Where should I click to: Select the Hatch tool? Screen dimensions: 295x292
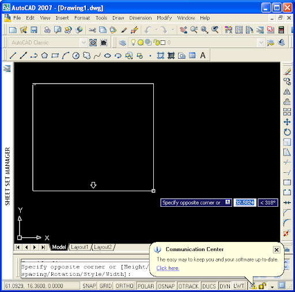[160, 56]
